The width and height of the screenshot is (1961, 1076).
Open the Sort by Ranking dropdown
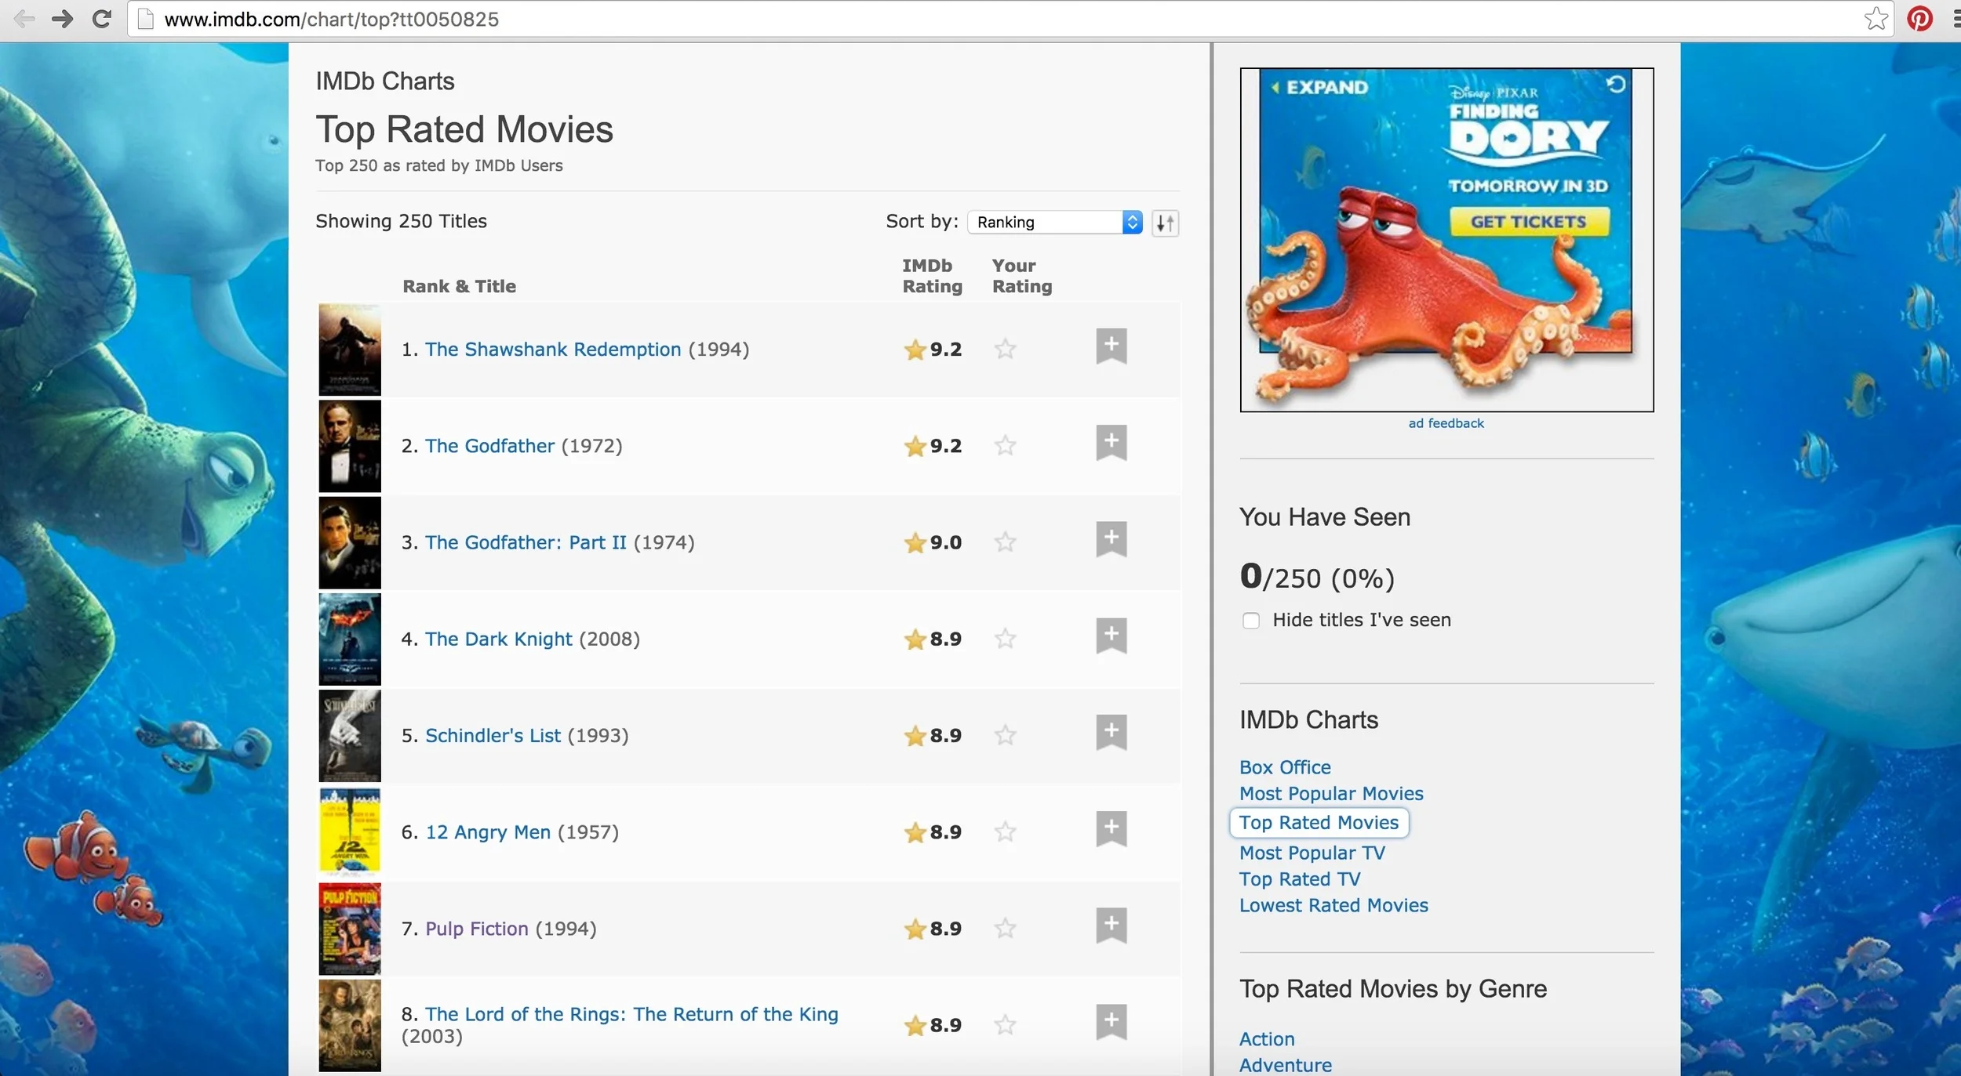(x=1054, y=223)
